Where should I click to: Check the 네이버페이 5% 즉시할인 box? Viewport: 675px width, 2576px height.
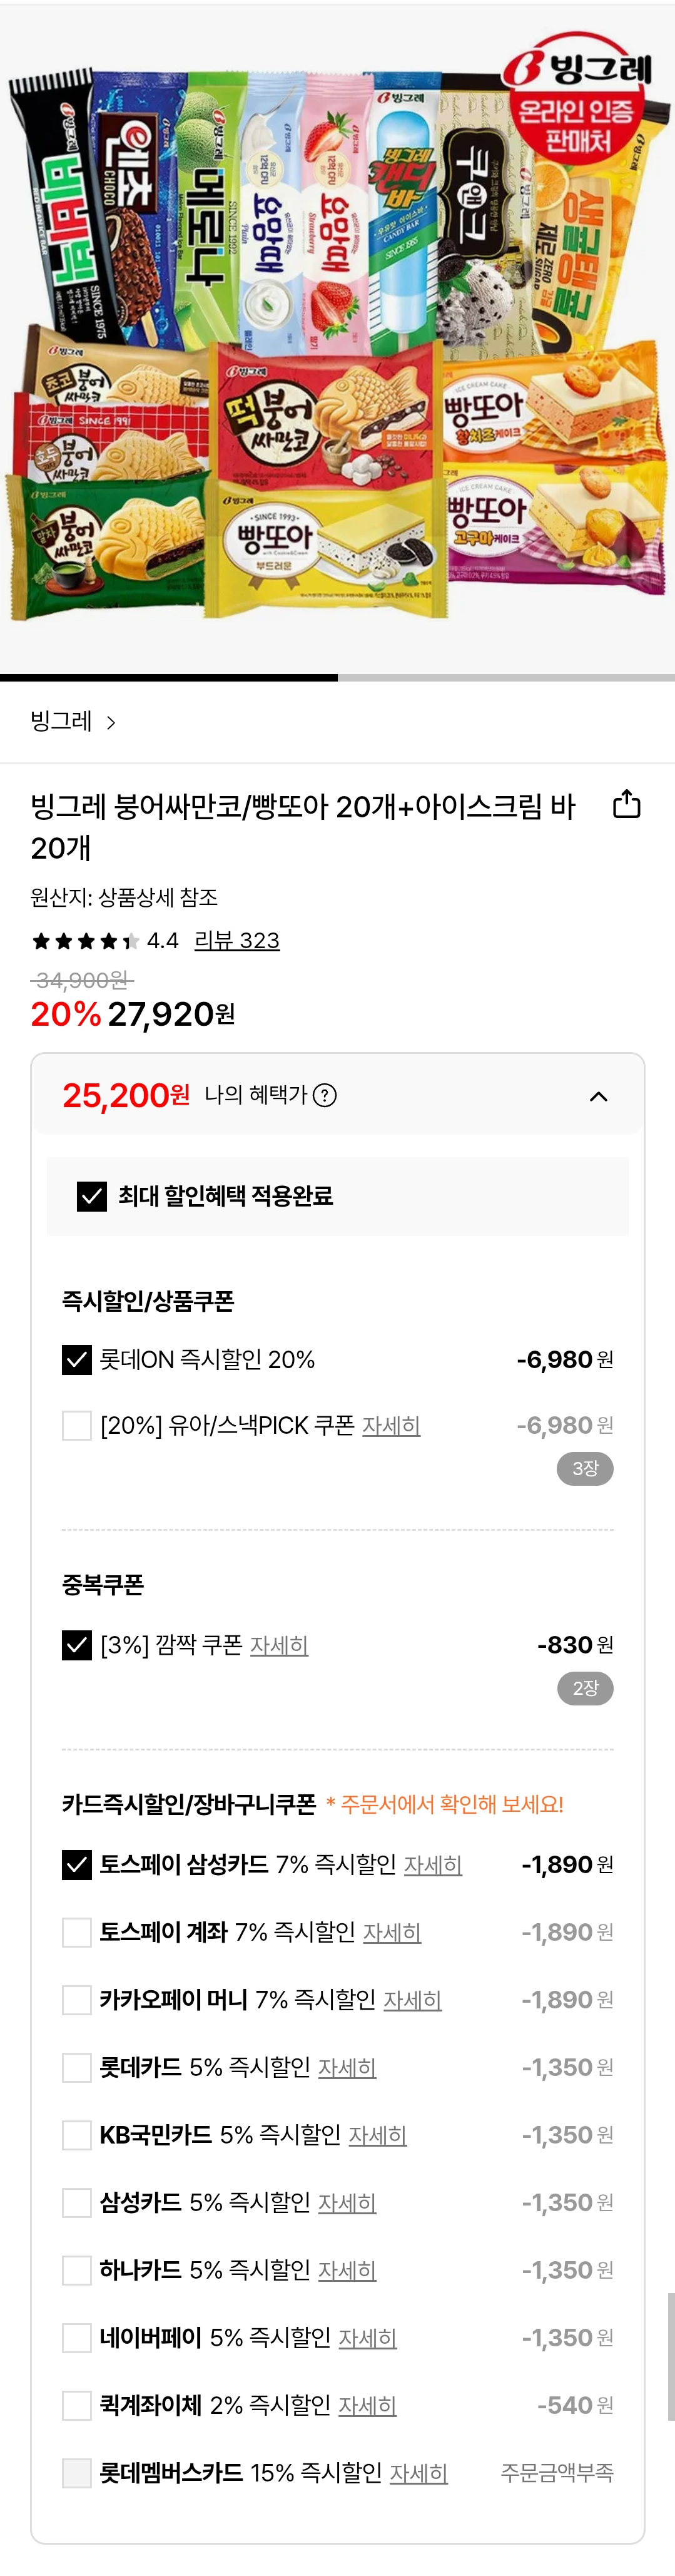click(x=77, y=2338)
